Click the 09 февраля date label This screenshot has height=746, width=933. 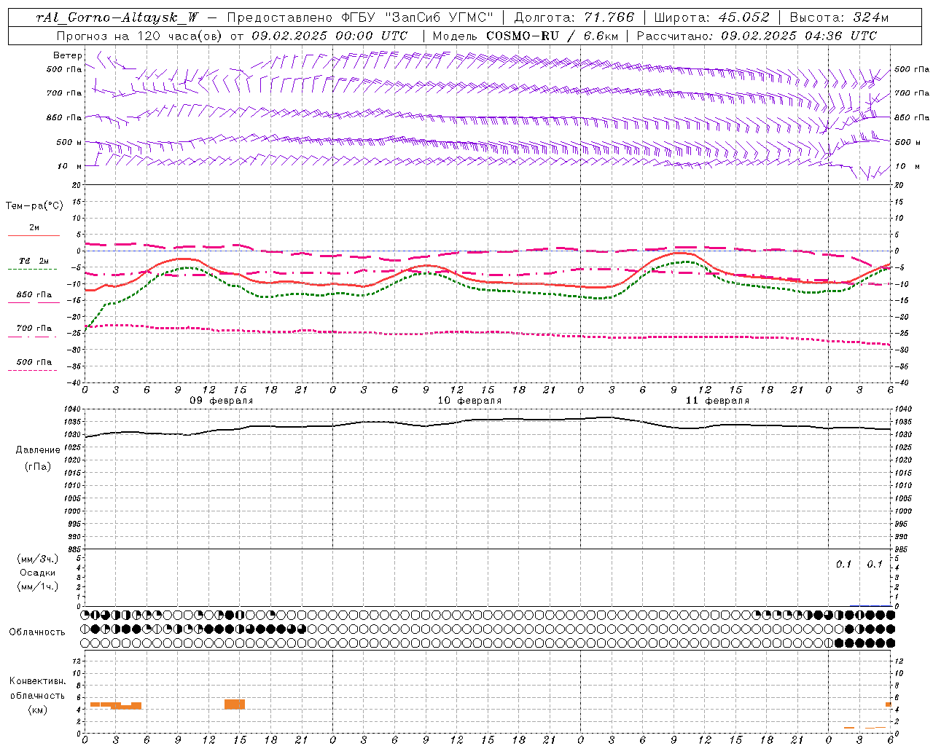(x=222, y=401)
